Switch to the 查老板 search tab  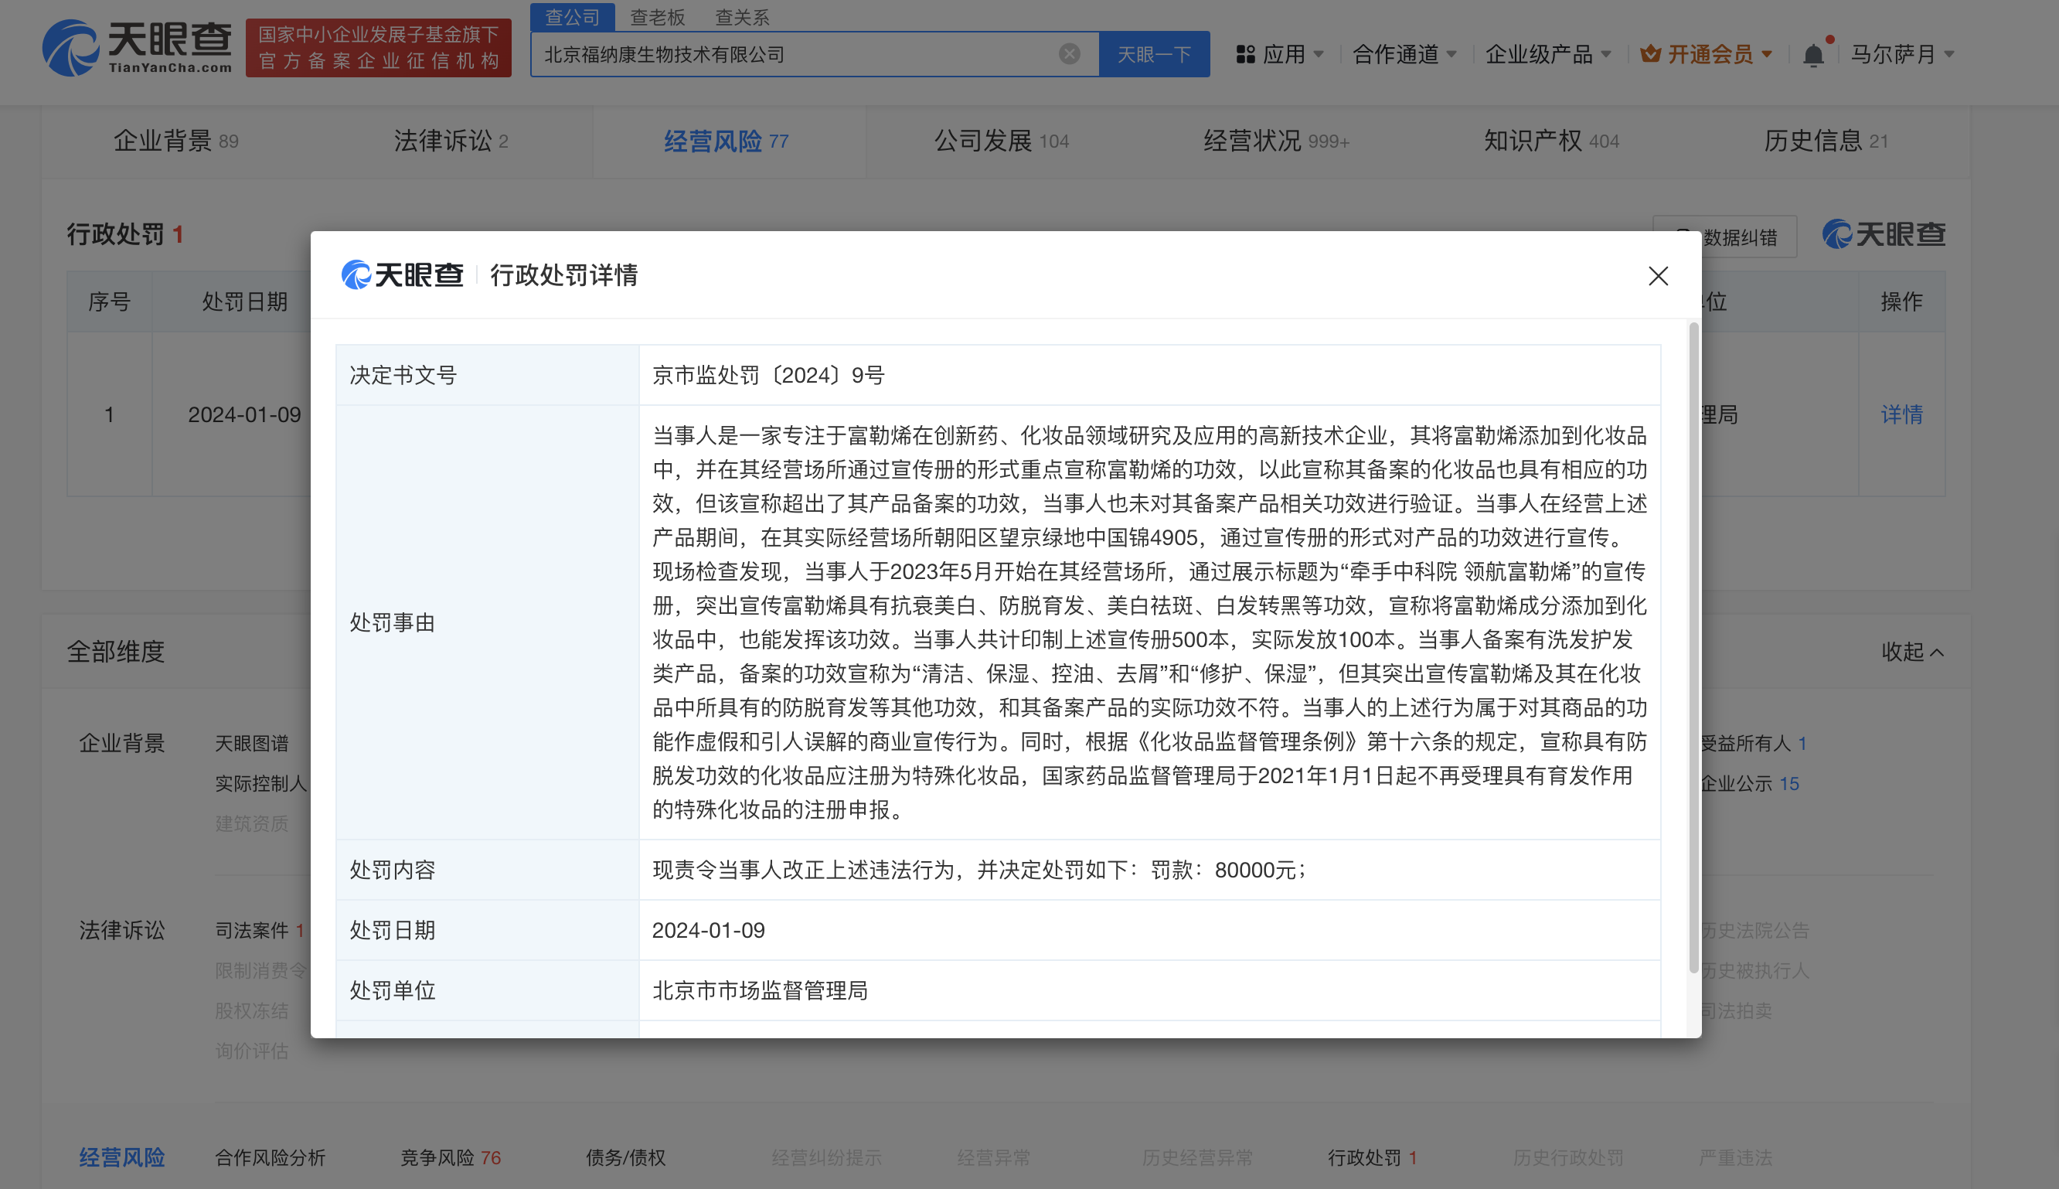click(x=658, y=17)
